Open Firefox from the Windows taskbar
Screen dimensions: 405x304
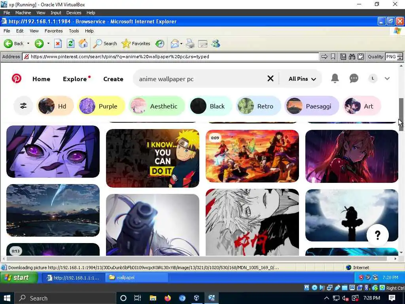pyautogui.click(x=168, y=298)
